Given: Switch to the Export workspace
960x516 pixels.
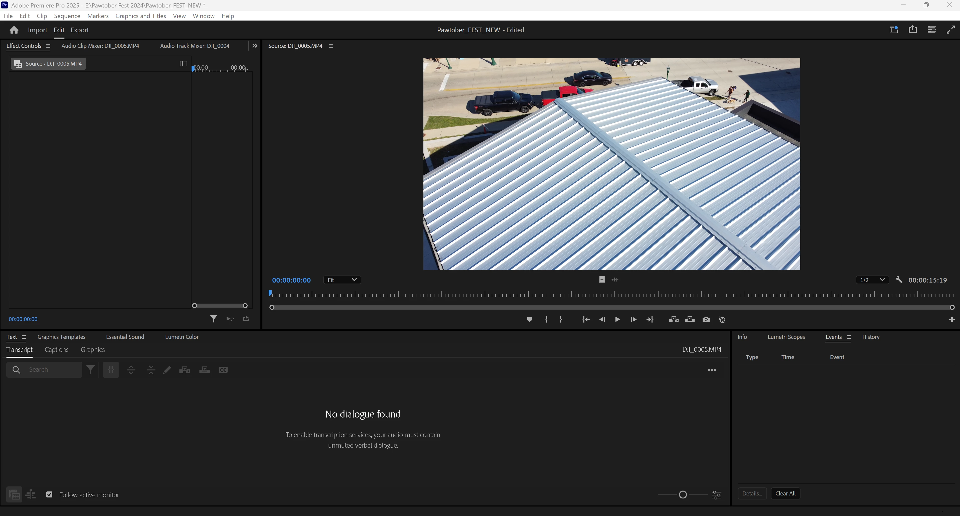Looking at the screenshot, I should pyautogui.click(x=79, y=30).
